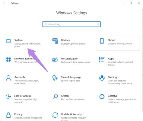The height and width of the screenshot is (121, 143).
Task: Click the vertical scrollbar on right edge
Action: tap(142, 60)
